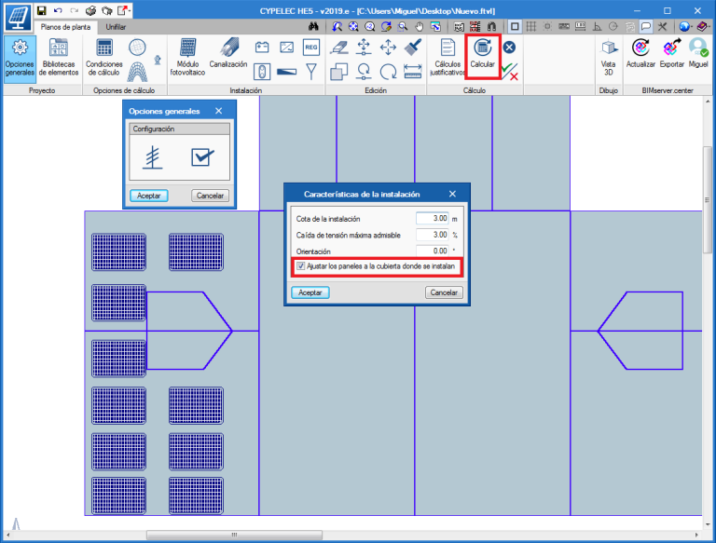Viewport: 716px width, 543px height.
Task: Select the Planos de planta tab
Action: pos(66,27)
